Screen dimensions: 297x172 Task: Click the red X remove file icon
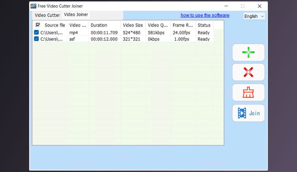248,72
